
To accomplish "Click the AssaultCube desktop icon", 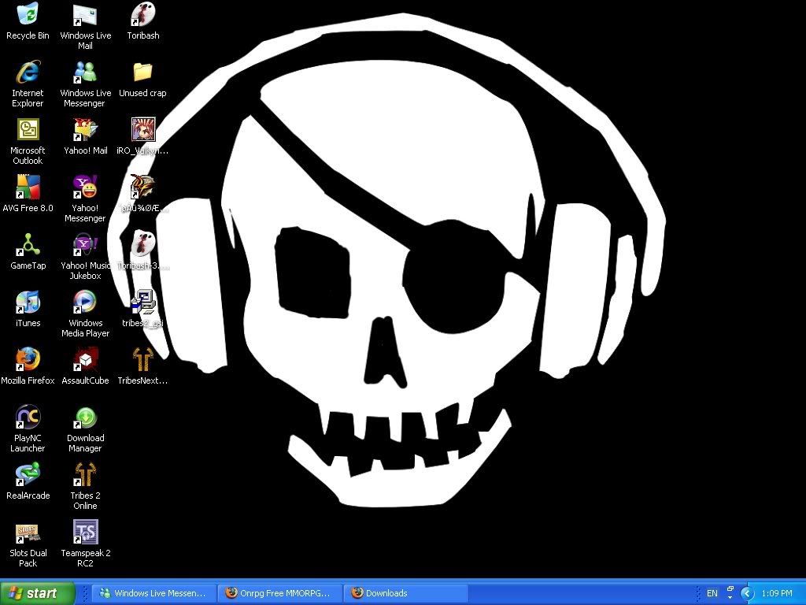I will pos(85,360).
